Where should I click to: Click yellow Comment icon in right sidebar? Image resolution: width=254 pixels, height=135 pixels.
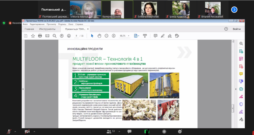coord(241,74)
